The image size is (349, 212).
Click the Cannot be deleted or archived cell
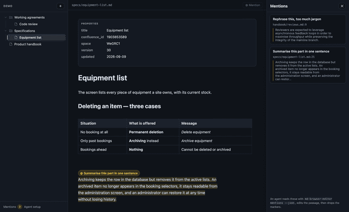click(x=215, y=150)
